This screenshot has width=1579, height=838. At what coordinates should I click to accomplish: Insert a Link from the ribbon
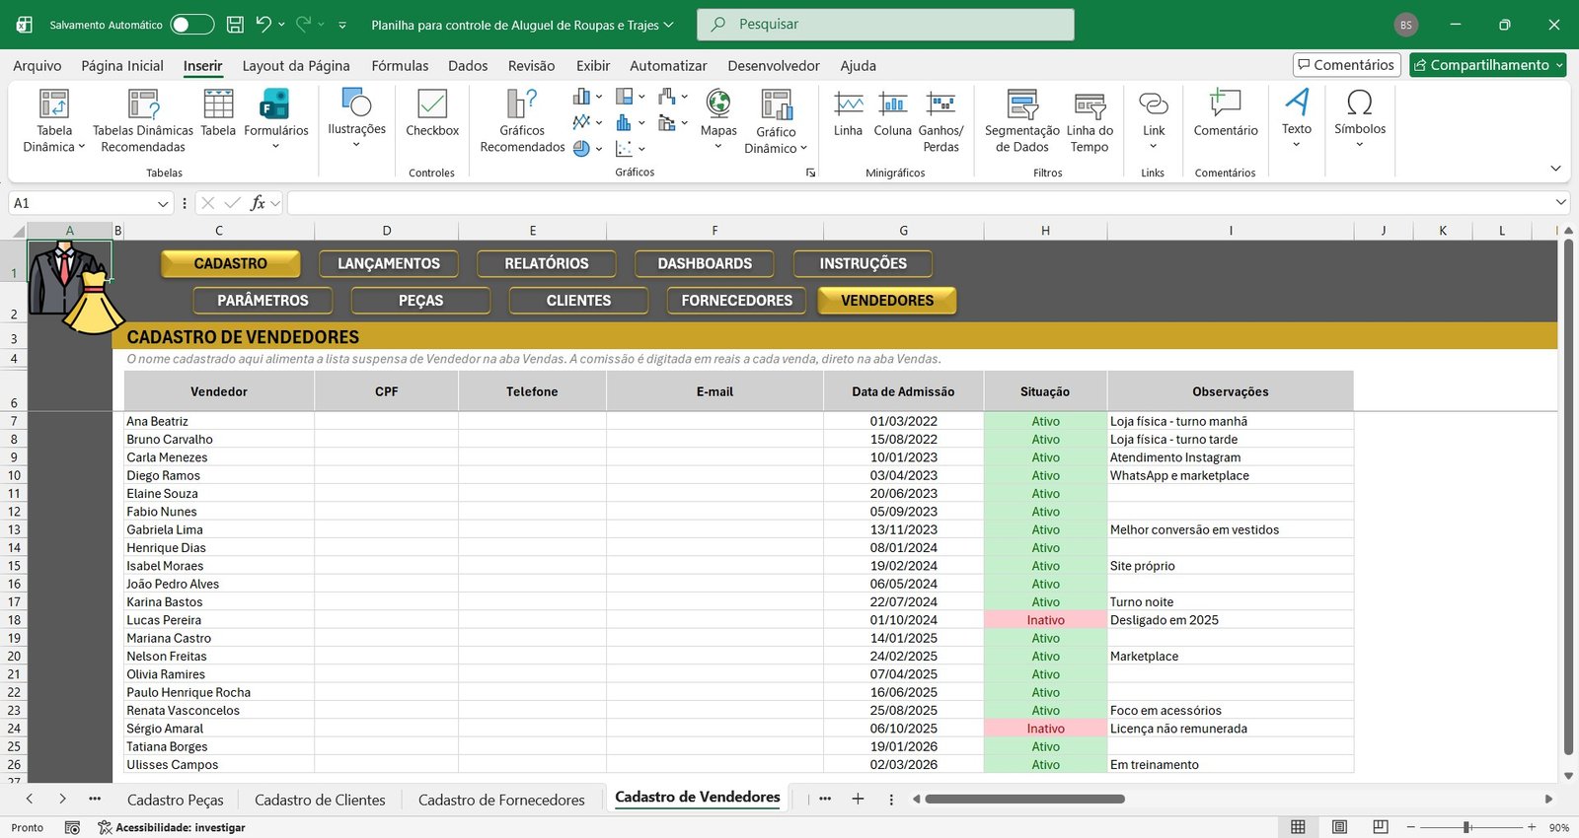click(1154, 119)
